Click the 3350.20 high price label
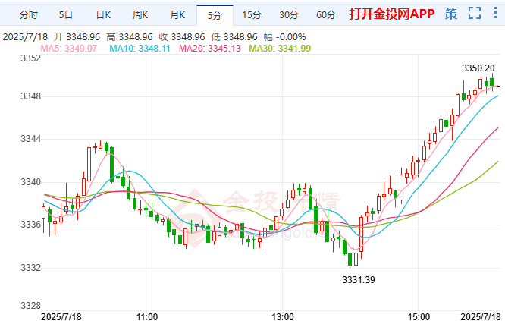The width and height of the screenshot is (505, 321). coord(478,68)
